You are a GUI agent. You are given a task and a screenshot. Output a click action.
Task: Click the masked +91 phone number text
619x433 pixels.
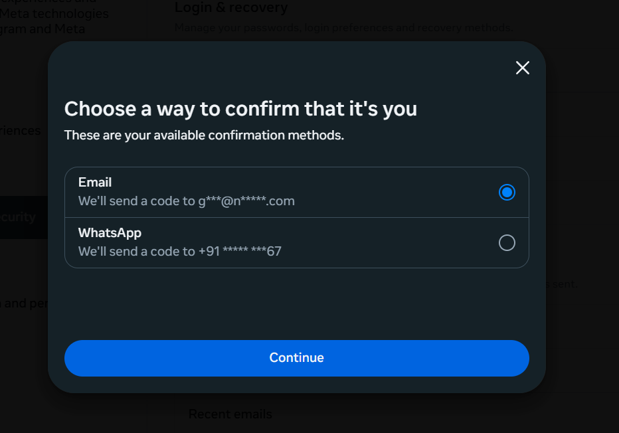pos(239,251)
